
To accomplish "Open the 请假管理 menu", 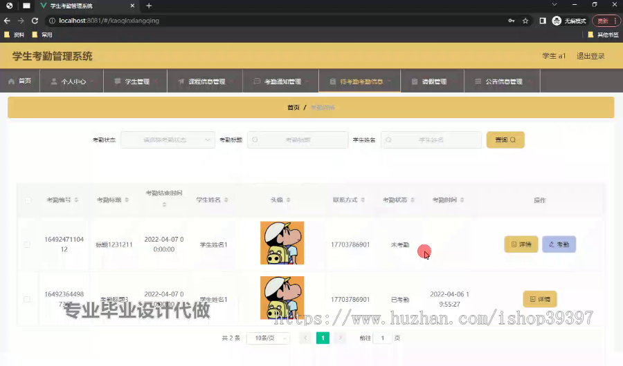I will click(x=432, y=81).
